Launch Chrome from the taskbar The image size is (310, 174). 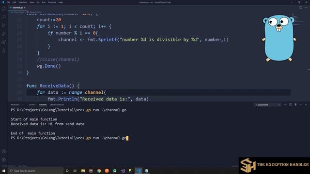[99, 171]
